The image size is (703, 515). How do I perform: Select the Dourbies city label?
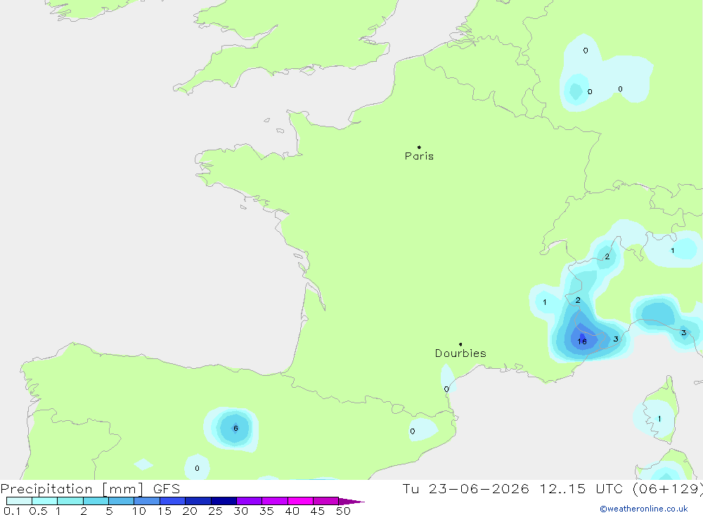[460, 353]
